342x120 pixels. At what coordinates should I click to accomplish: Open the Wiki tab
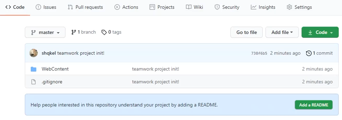pyautogui.click(x=194, y=7)
